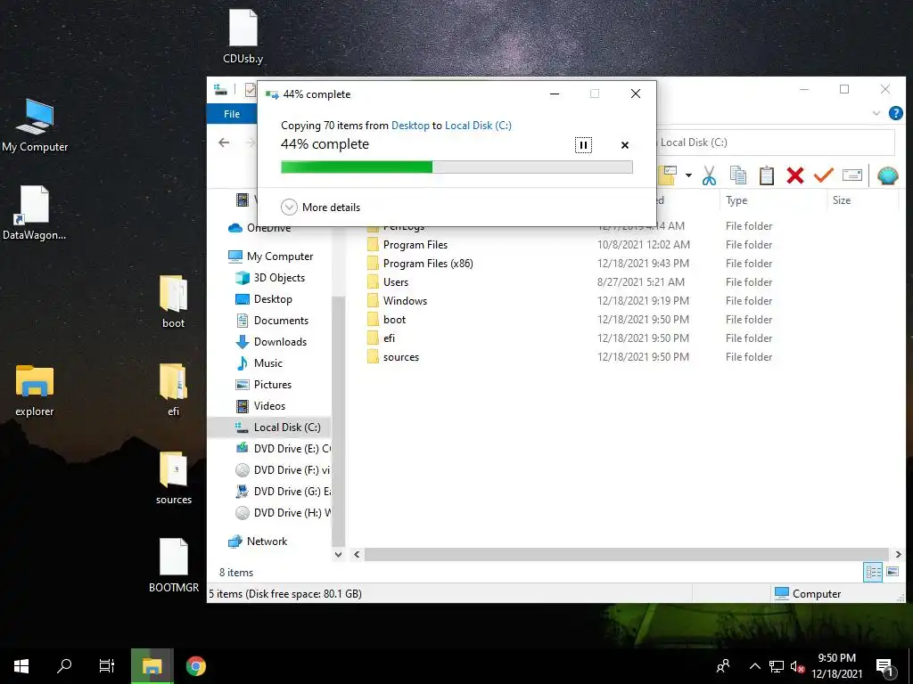
Task: Click the shell globe toolbar icon
Action: coord(887,175)
